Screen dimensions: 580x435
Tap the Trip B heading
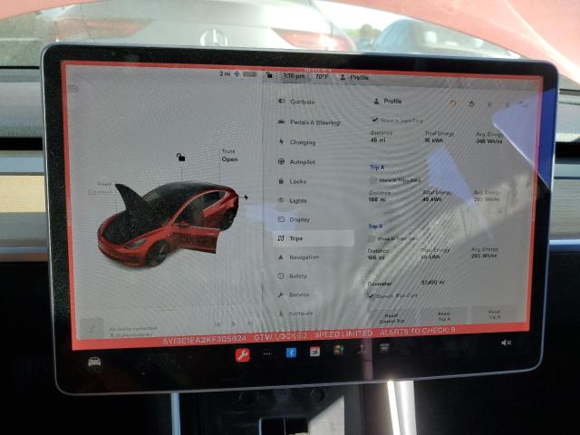click(x=375, y=226)
